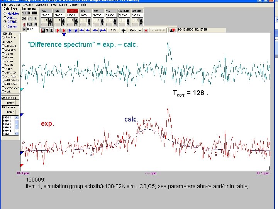Click the red square stop icon
The width and height of the screenshot is (278, 209).
pyautogui.click(x=146, y=31)
